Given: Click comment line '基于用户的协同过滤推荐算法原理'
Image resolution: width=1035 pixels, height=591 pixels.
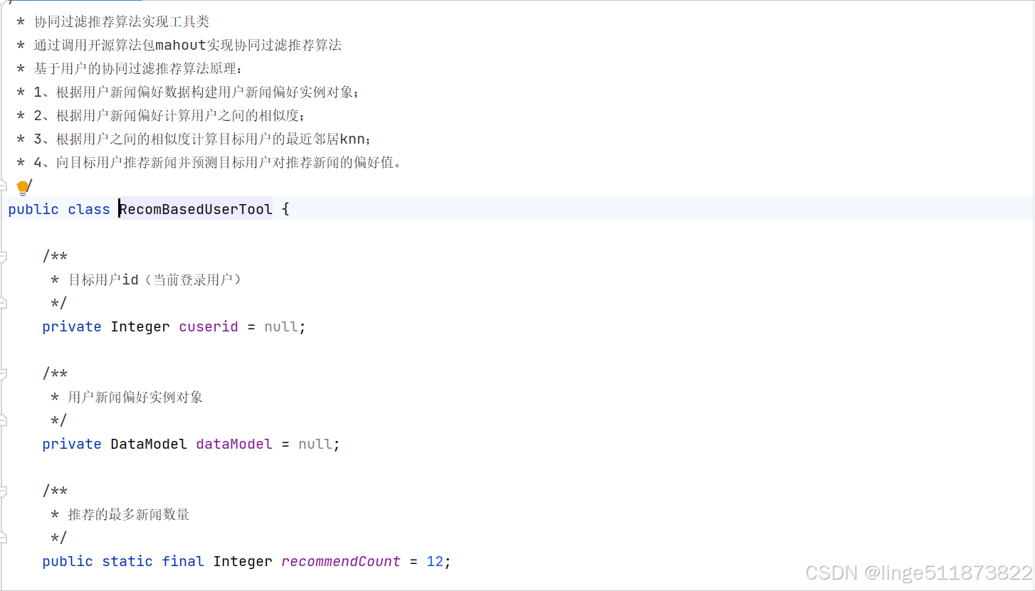Looking at the screenshot, I should click(139, 69).
